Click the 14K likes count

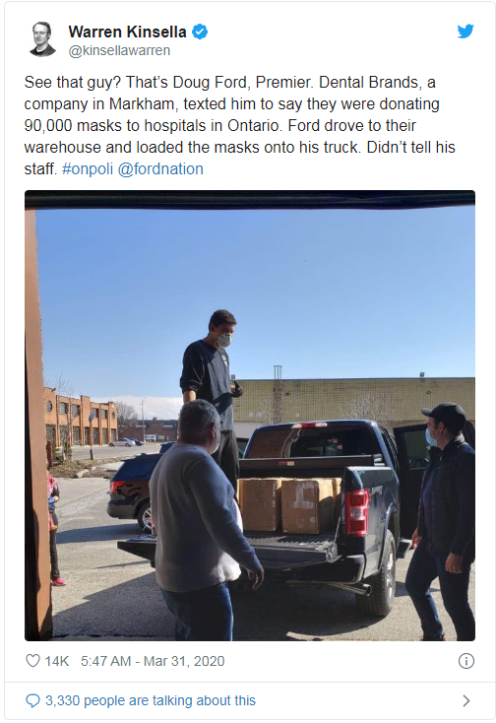point(57,661)
